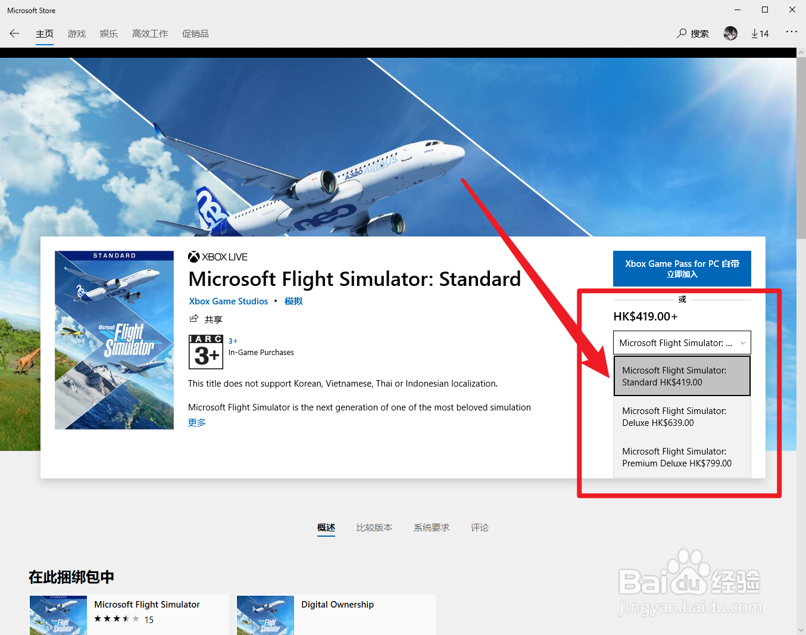806x635 pixels.
Task: Expand the Microsoft Flight Simulator edition dropdown
Action: point(682,343)
